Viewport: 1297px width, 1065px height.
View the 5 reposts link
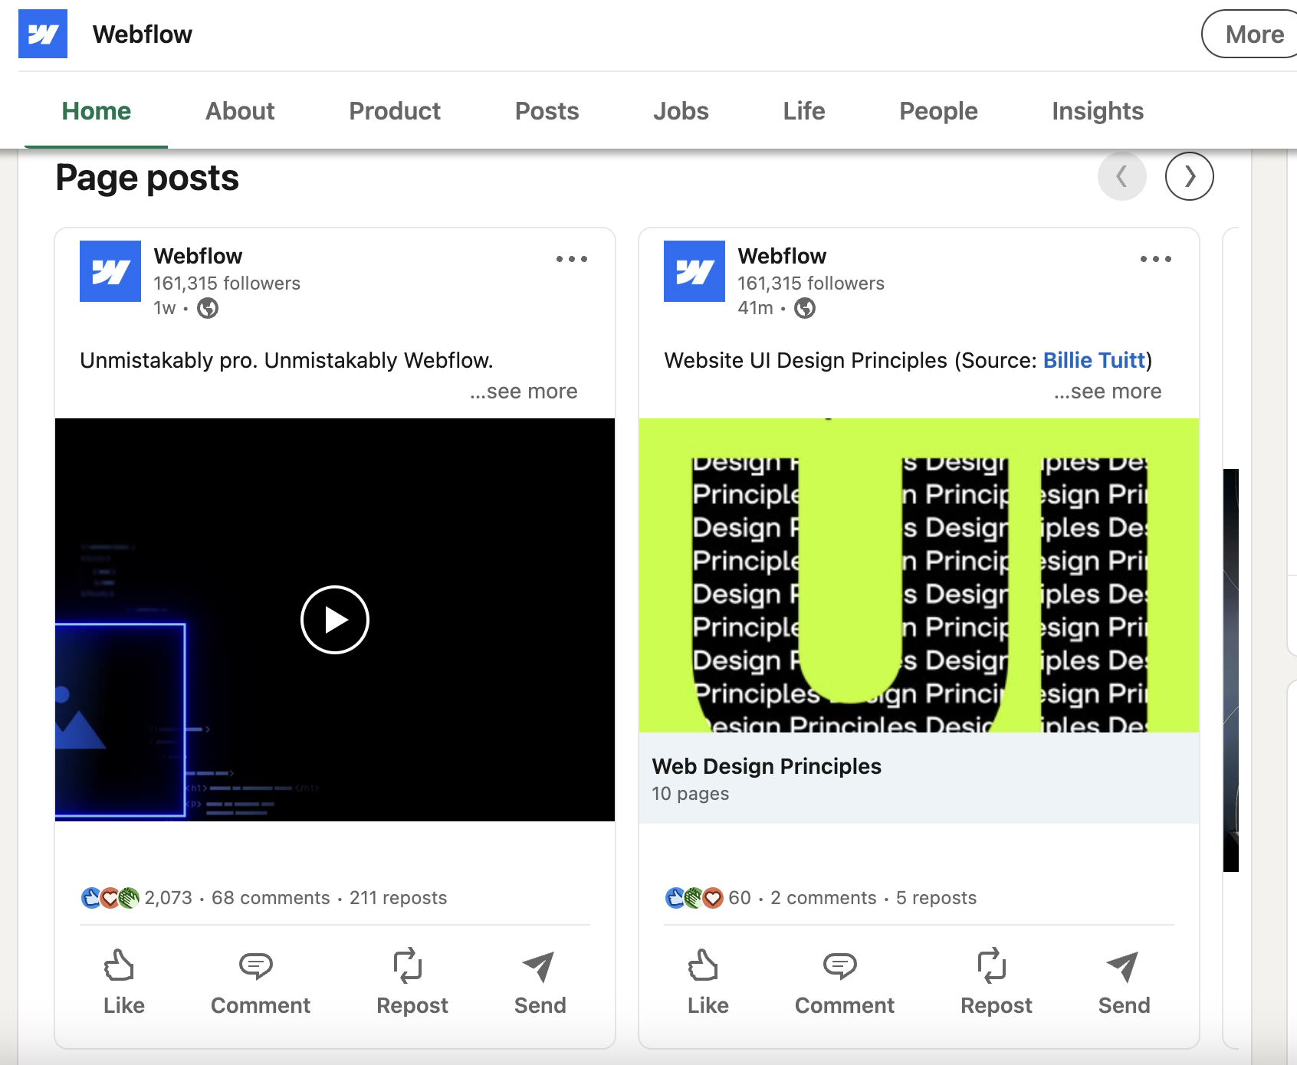tap(937, 898)
